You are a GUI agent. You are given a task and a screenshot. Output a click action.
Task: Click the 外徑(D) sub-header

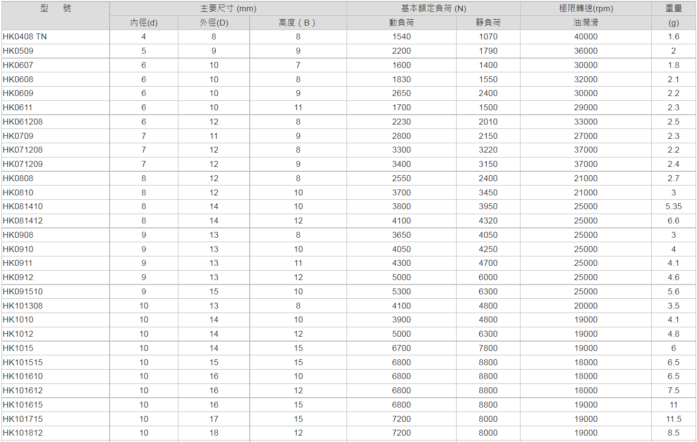click(214, 23)
